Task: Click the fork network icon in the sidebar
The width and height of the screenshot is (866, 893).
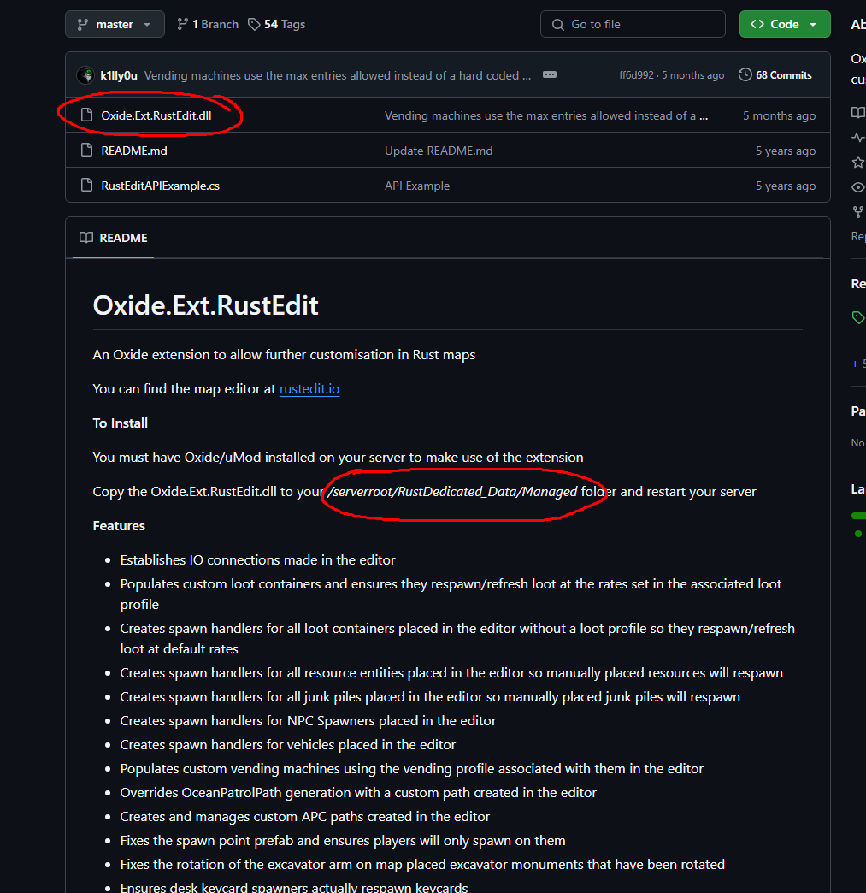Action: pyautogui.click(x=857, y=211)
